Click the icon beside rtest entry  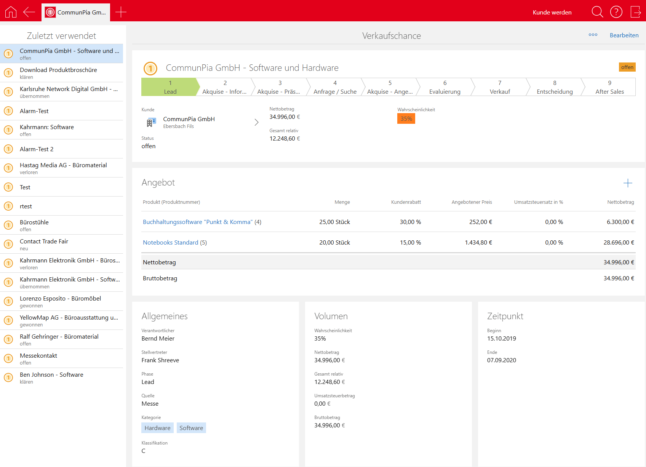click(8, 206)
